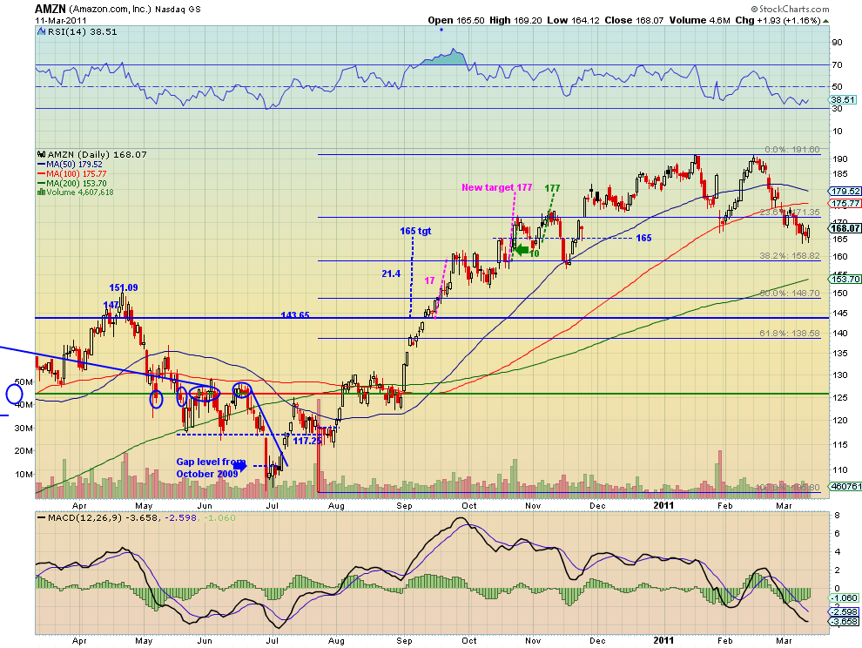Click the green left arrow near '10'
The width and height of the screenshot is (862, 648).
[x=521, y=250]
